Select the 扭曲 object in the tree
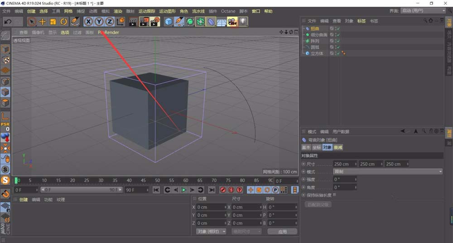The height and width of the screenshot is (243, 453). tap(315, 29)
